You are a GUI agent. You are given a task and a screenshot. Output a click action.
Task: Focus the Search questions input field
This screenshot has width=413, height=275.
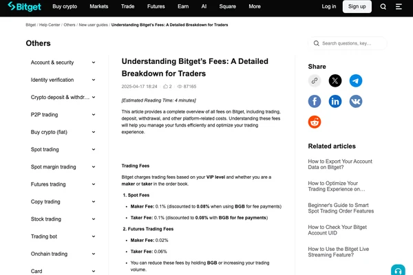click(348, 43)
